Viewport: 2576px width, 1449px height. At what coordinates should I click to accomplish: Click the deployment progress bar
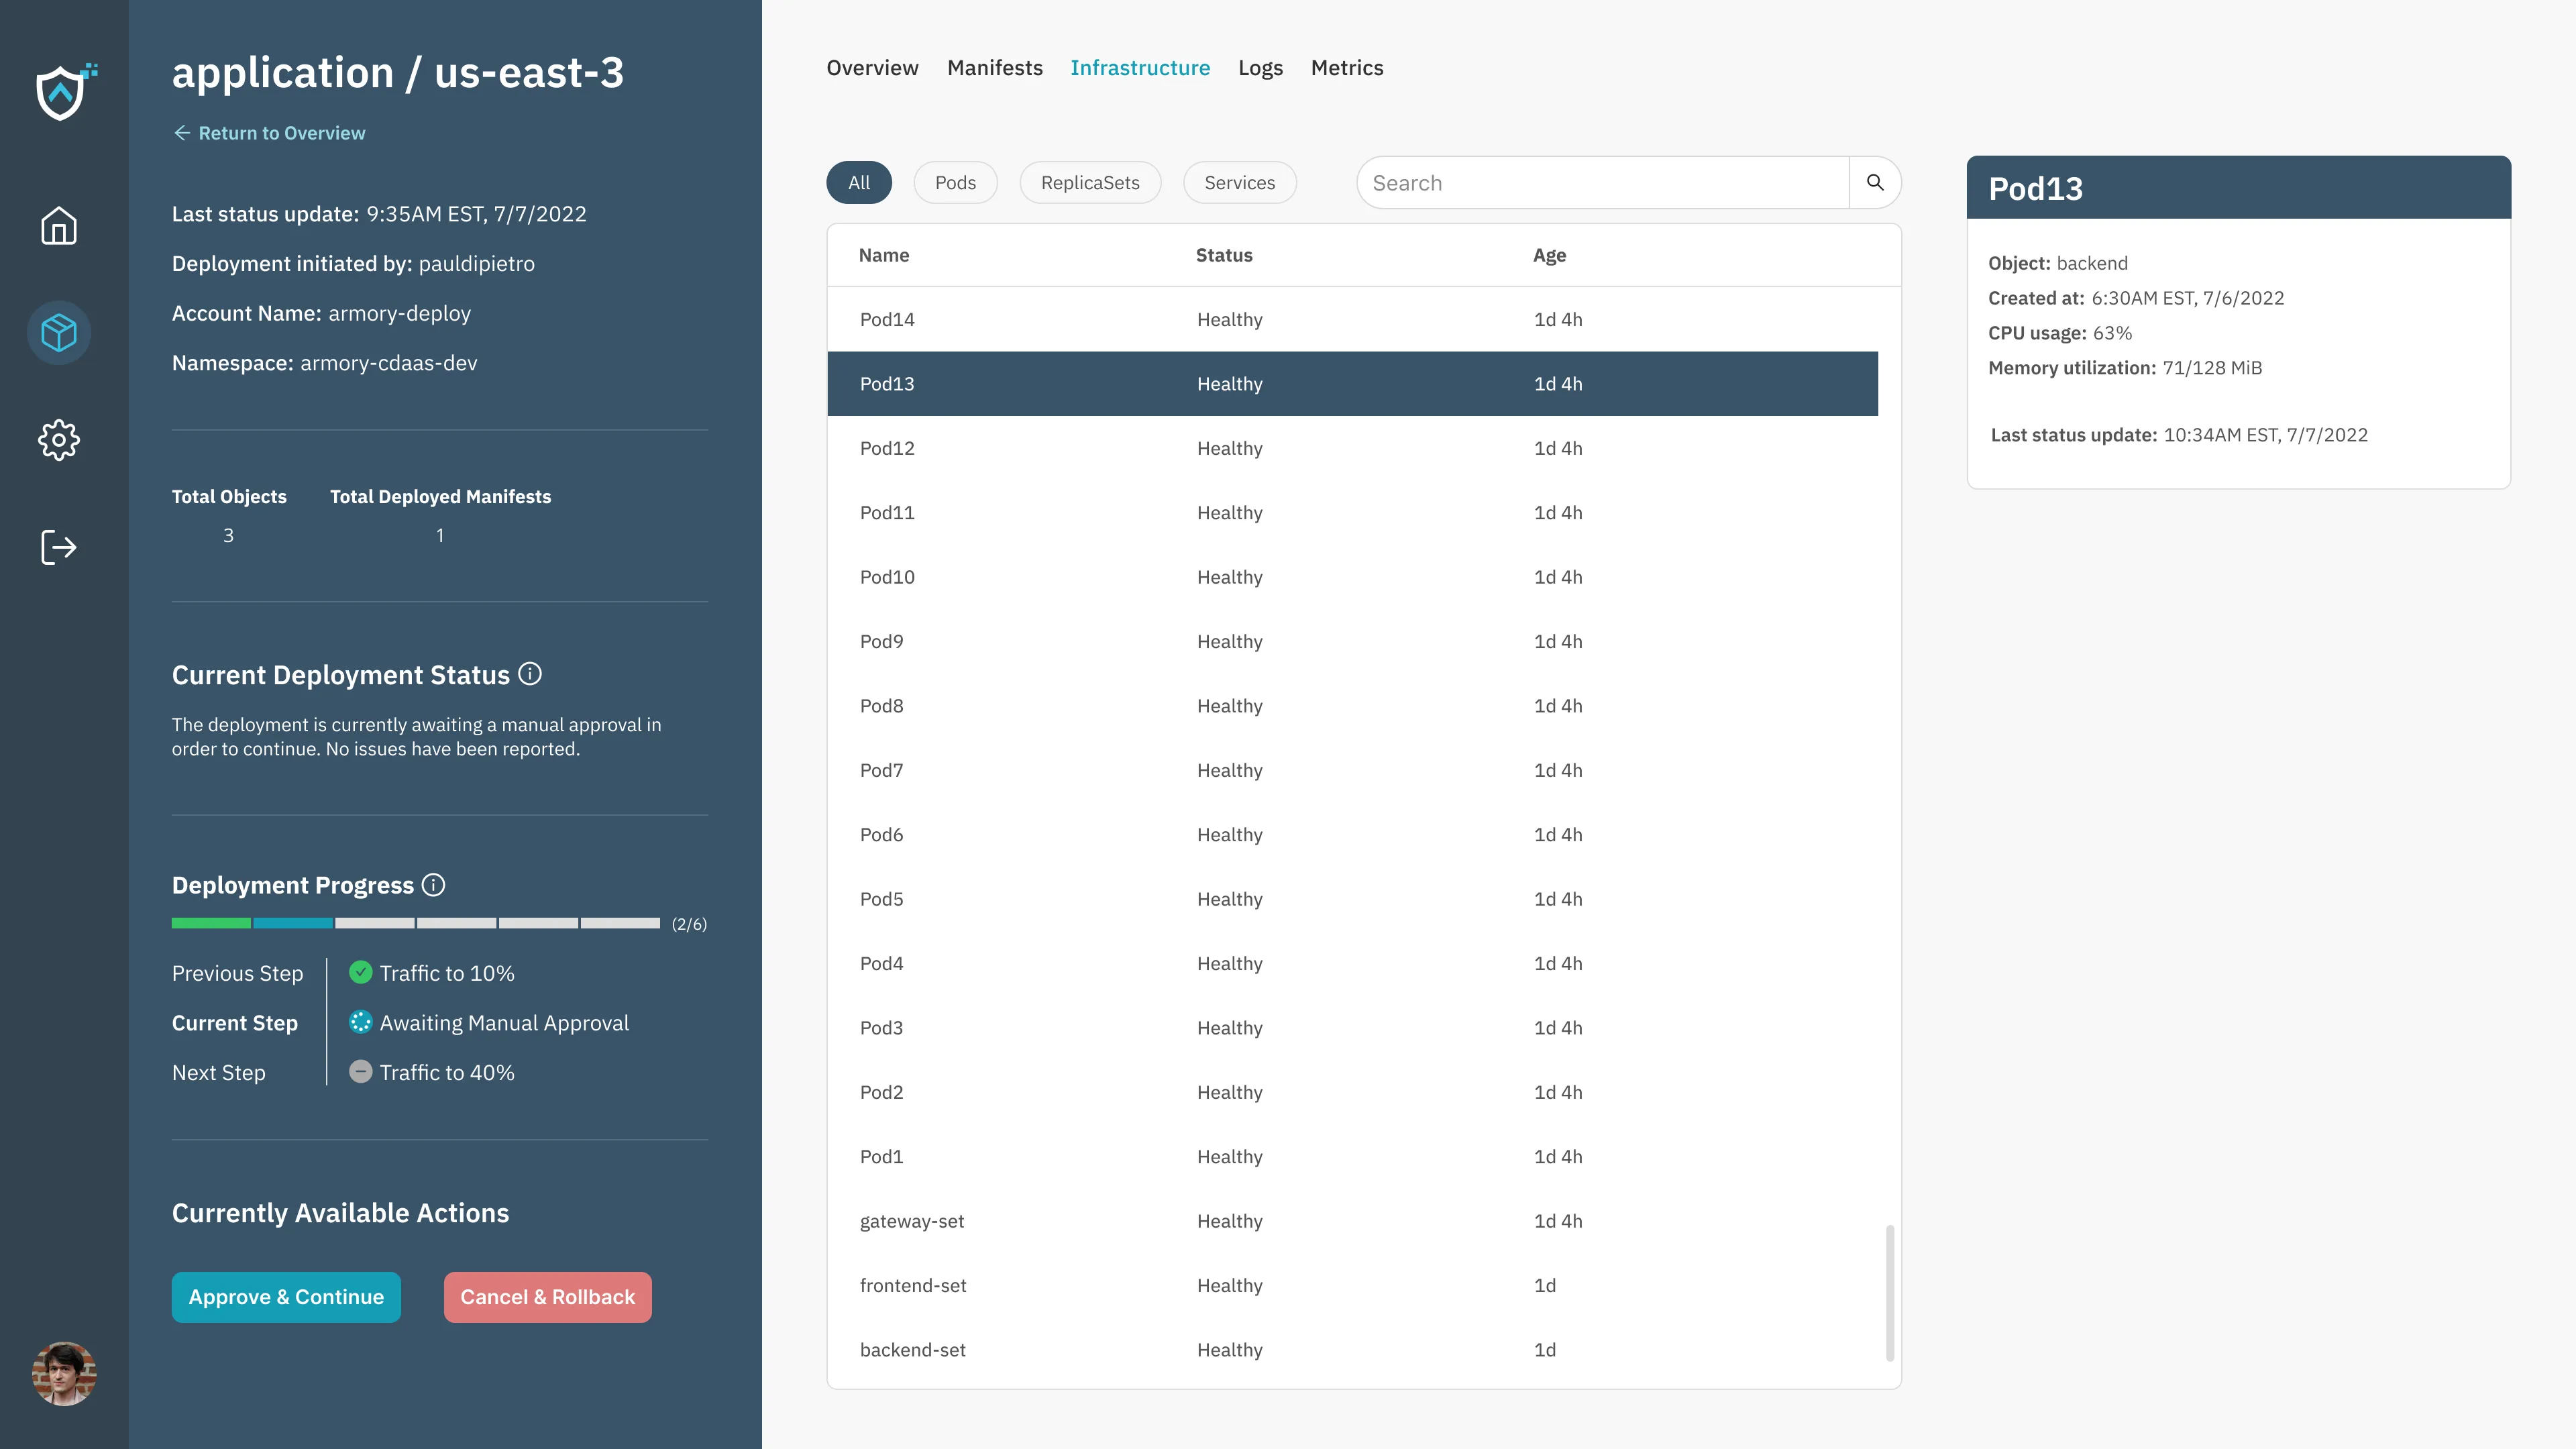(415, 923)
